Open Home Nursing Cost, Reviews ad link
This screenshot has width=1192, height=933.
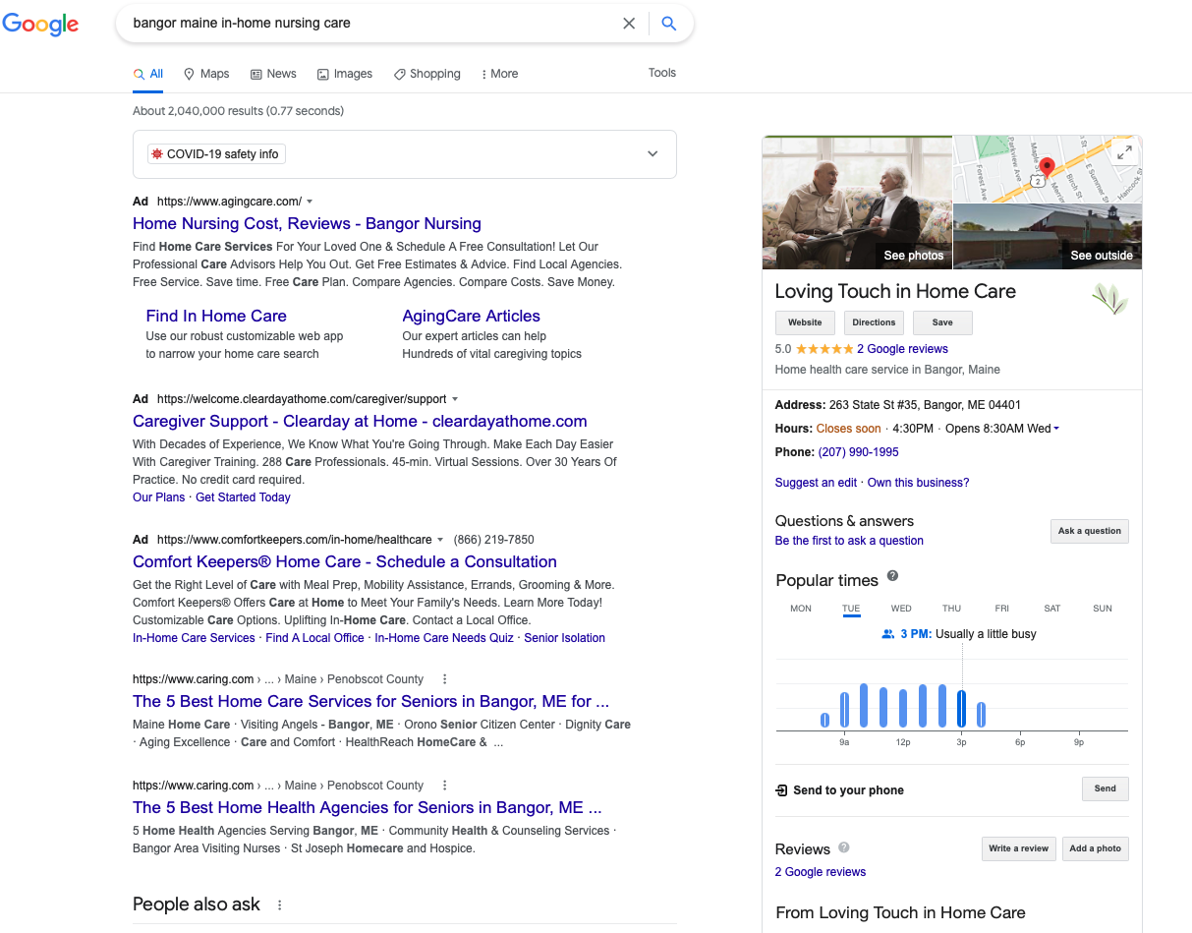coord(307,223)
